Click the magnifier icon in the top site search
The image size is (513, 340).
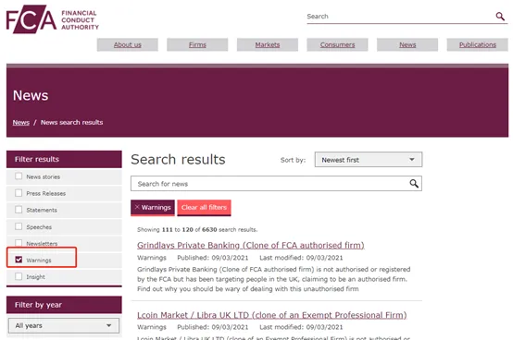[x=500, y=16]
